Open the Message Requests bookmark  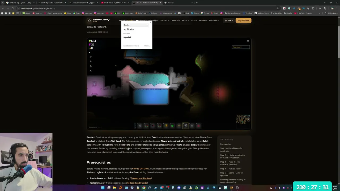pos(232,13)
